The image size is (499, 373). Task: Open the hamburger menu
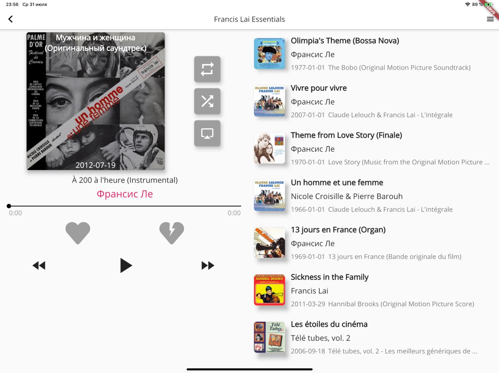pyautogui.click(x=490, y=19)
